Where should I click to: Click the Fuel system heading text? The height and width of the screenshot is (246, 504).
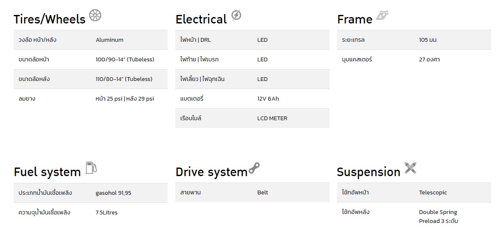47,172
